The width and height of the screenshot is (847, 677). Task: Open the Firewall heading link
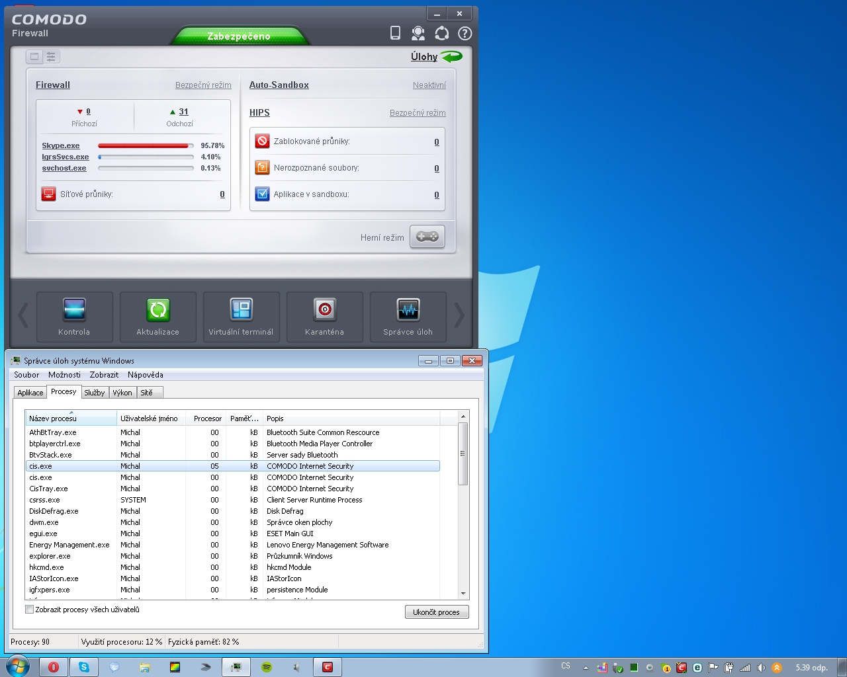[53, 85]
